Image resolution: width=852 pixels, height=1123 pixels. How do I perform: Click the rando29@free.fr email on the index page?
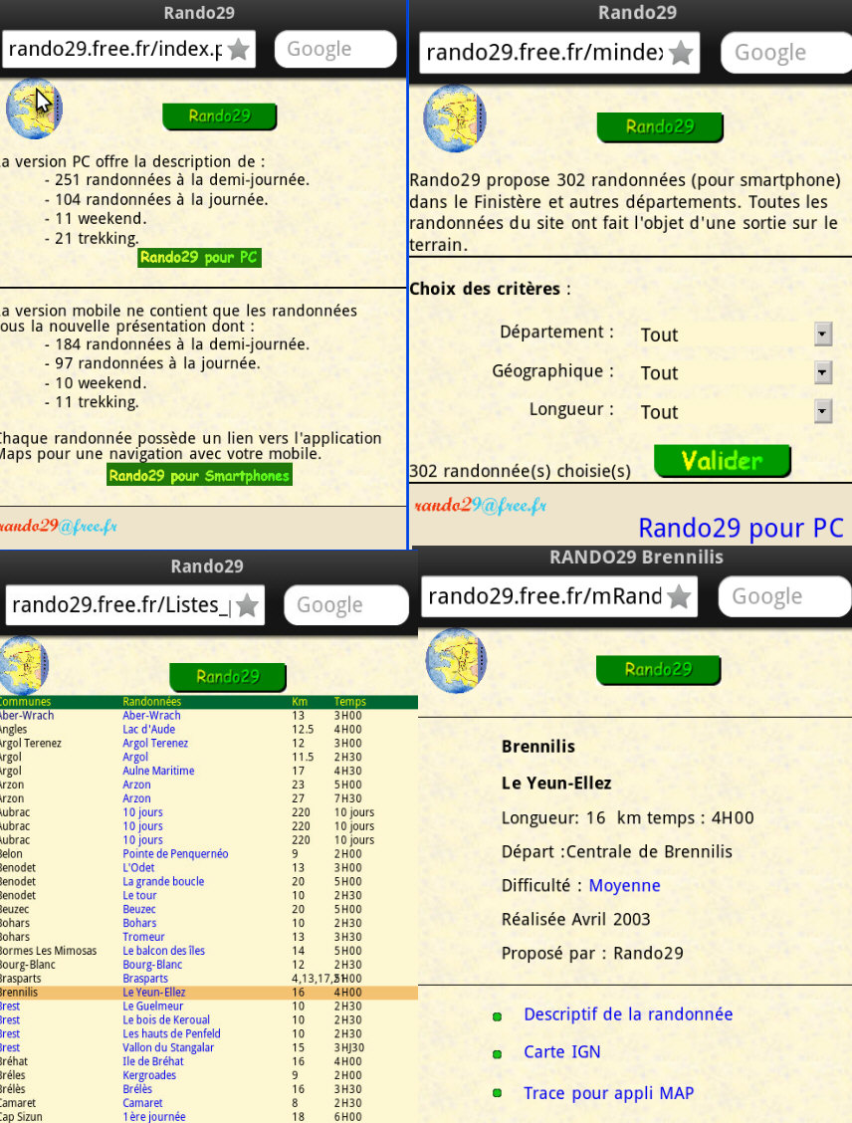click(59, 527)
